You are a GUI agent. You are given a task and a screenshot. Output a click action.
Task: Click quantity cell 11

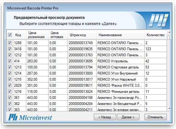tap(156, 92)
